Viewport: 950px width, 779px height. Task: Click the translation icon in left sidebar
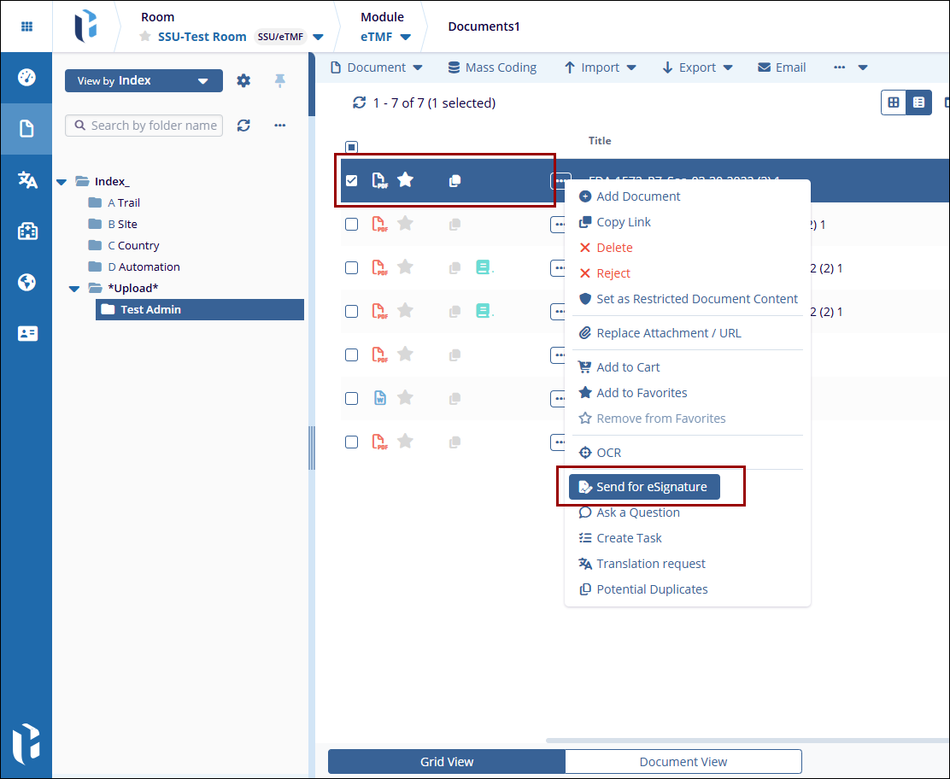(26, 179)
